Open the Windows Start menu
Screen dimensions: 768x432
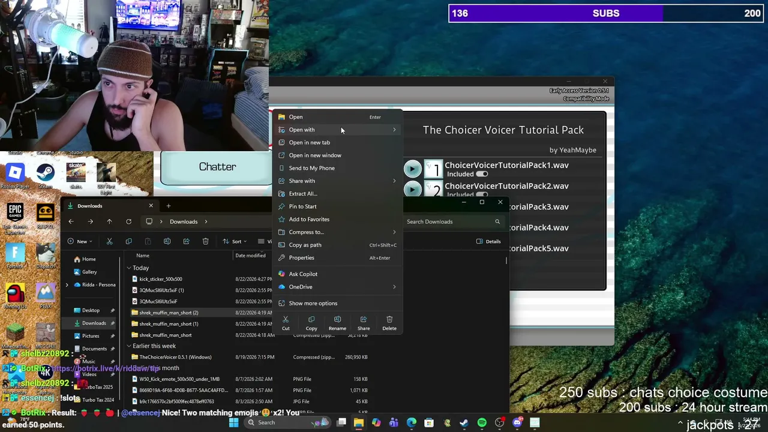(234, 423)
